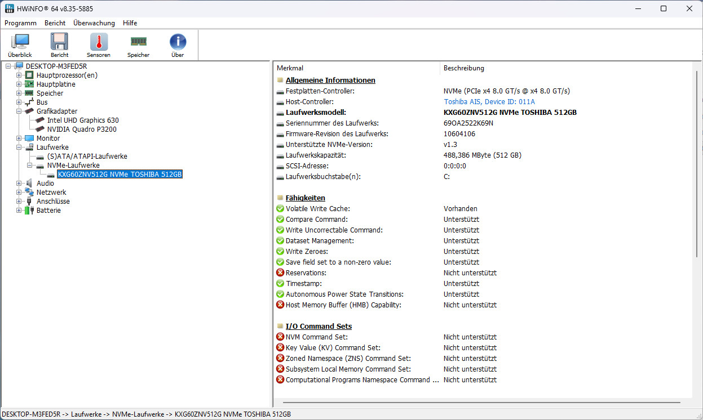Click the Anschlüsse ports icon

(x=29, y=202)
